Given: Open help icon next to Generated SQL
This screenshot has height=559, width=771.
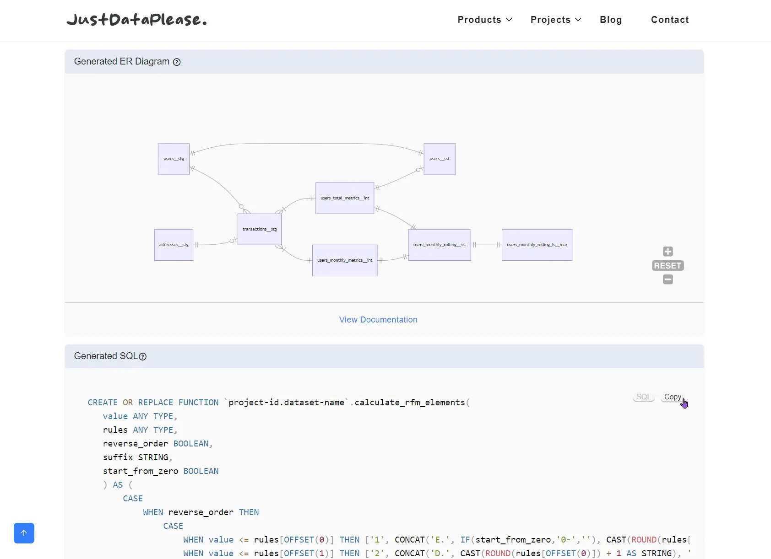Looking at the screenshot, I should [x=143, y=357].
